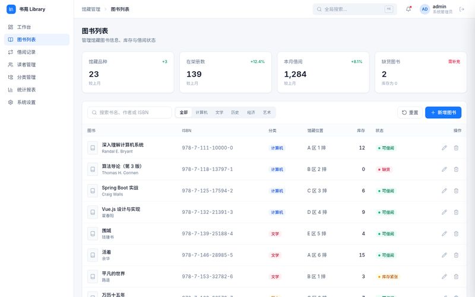Screen dimensions: 475x297
Task: Delete the Spring Boot 实战 row
Action: tap(456, 191)
